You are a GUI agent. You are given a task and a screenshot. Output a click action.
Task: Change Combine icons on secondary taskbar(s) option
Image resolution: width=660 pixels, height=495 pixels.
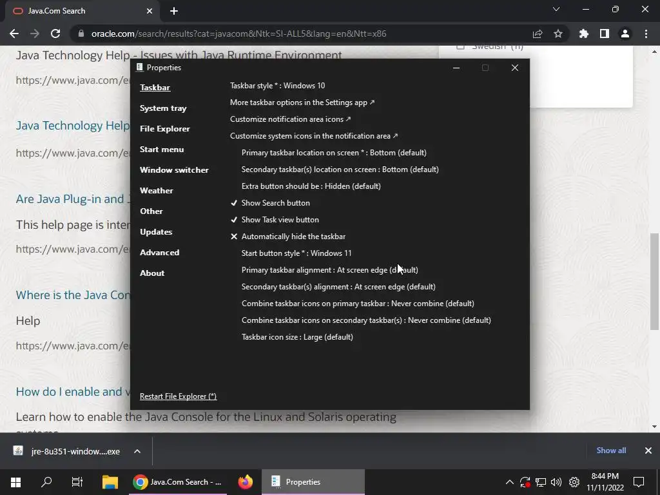pyautogui.click(x=366, y=320)
